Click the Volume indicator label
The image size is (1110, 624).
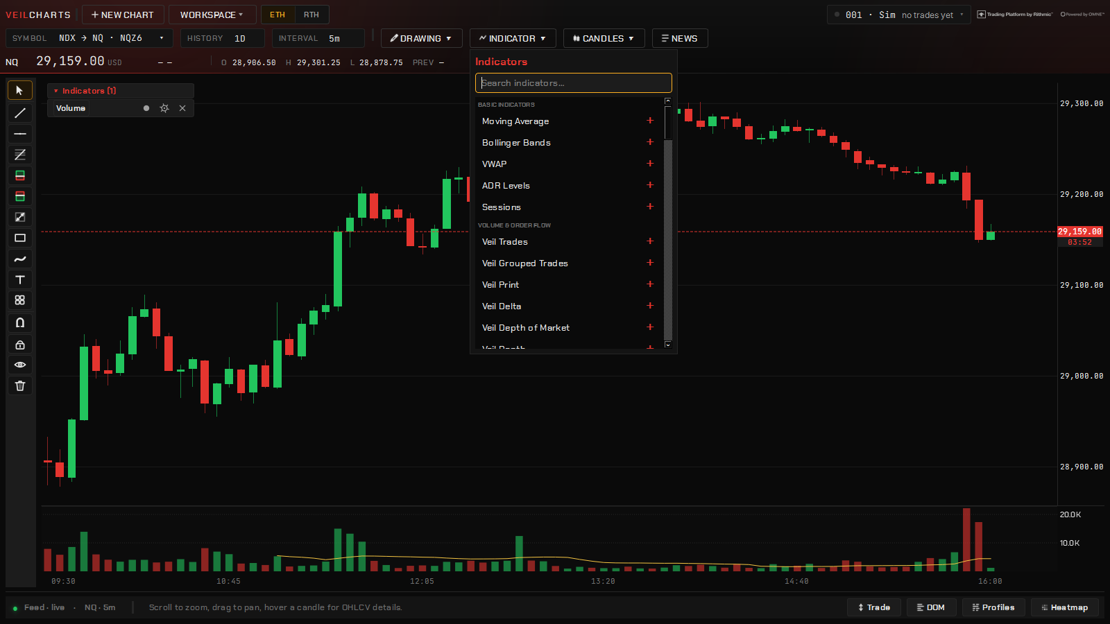click(71, 108)
